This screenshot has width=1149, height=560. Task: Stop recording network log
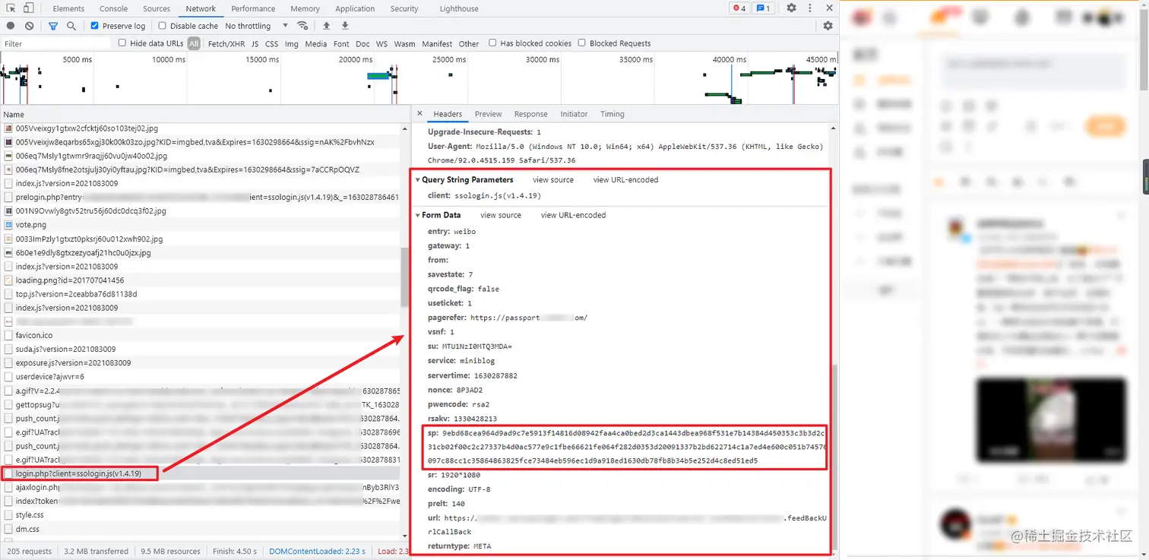point(11,26)
